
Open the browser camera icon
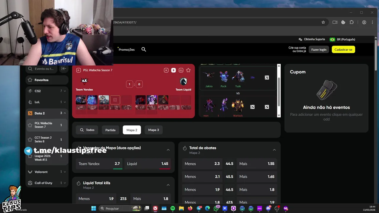point(335,22)
